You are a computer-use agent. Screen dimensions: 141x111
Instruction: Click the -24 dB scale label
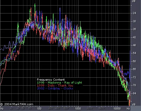coord(134,13)
